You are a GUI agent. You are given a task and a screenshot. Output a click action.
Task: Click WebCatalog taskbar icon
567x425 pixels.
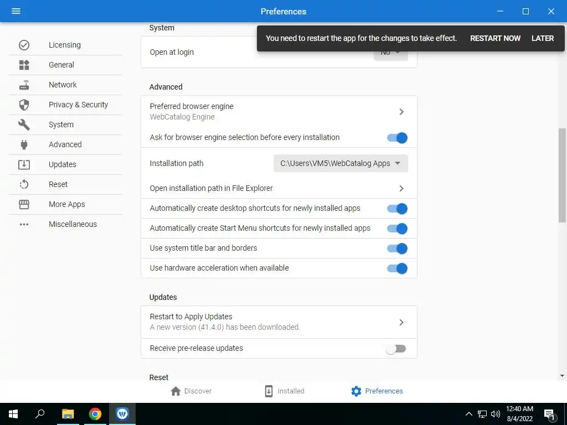122,414
